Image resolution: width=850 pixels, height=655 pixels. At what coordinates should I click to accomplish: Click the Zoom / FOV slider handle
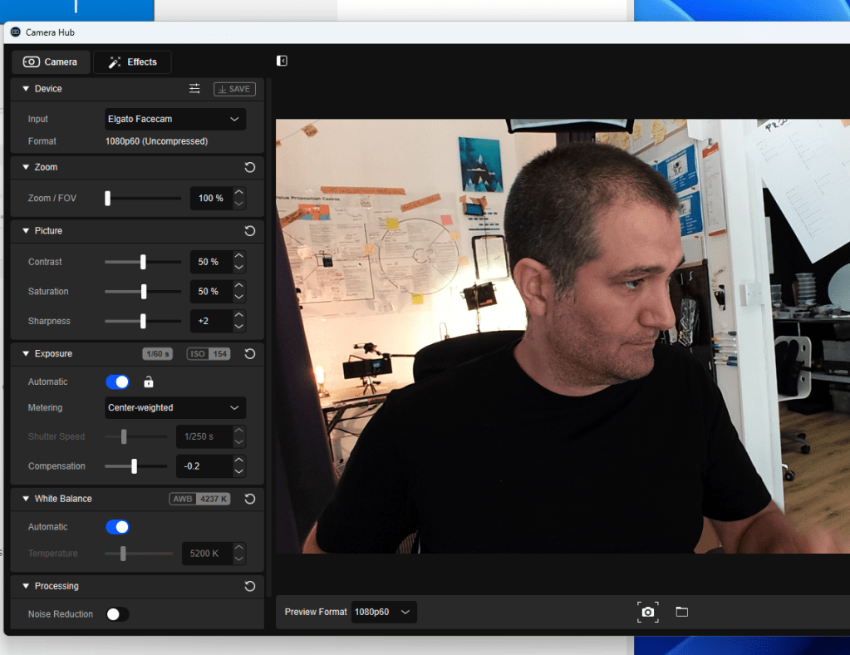107,198
